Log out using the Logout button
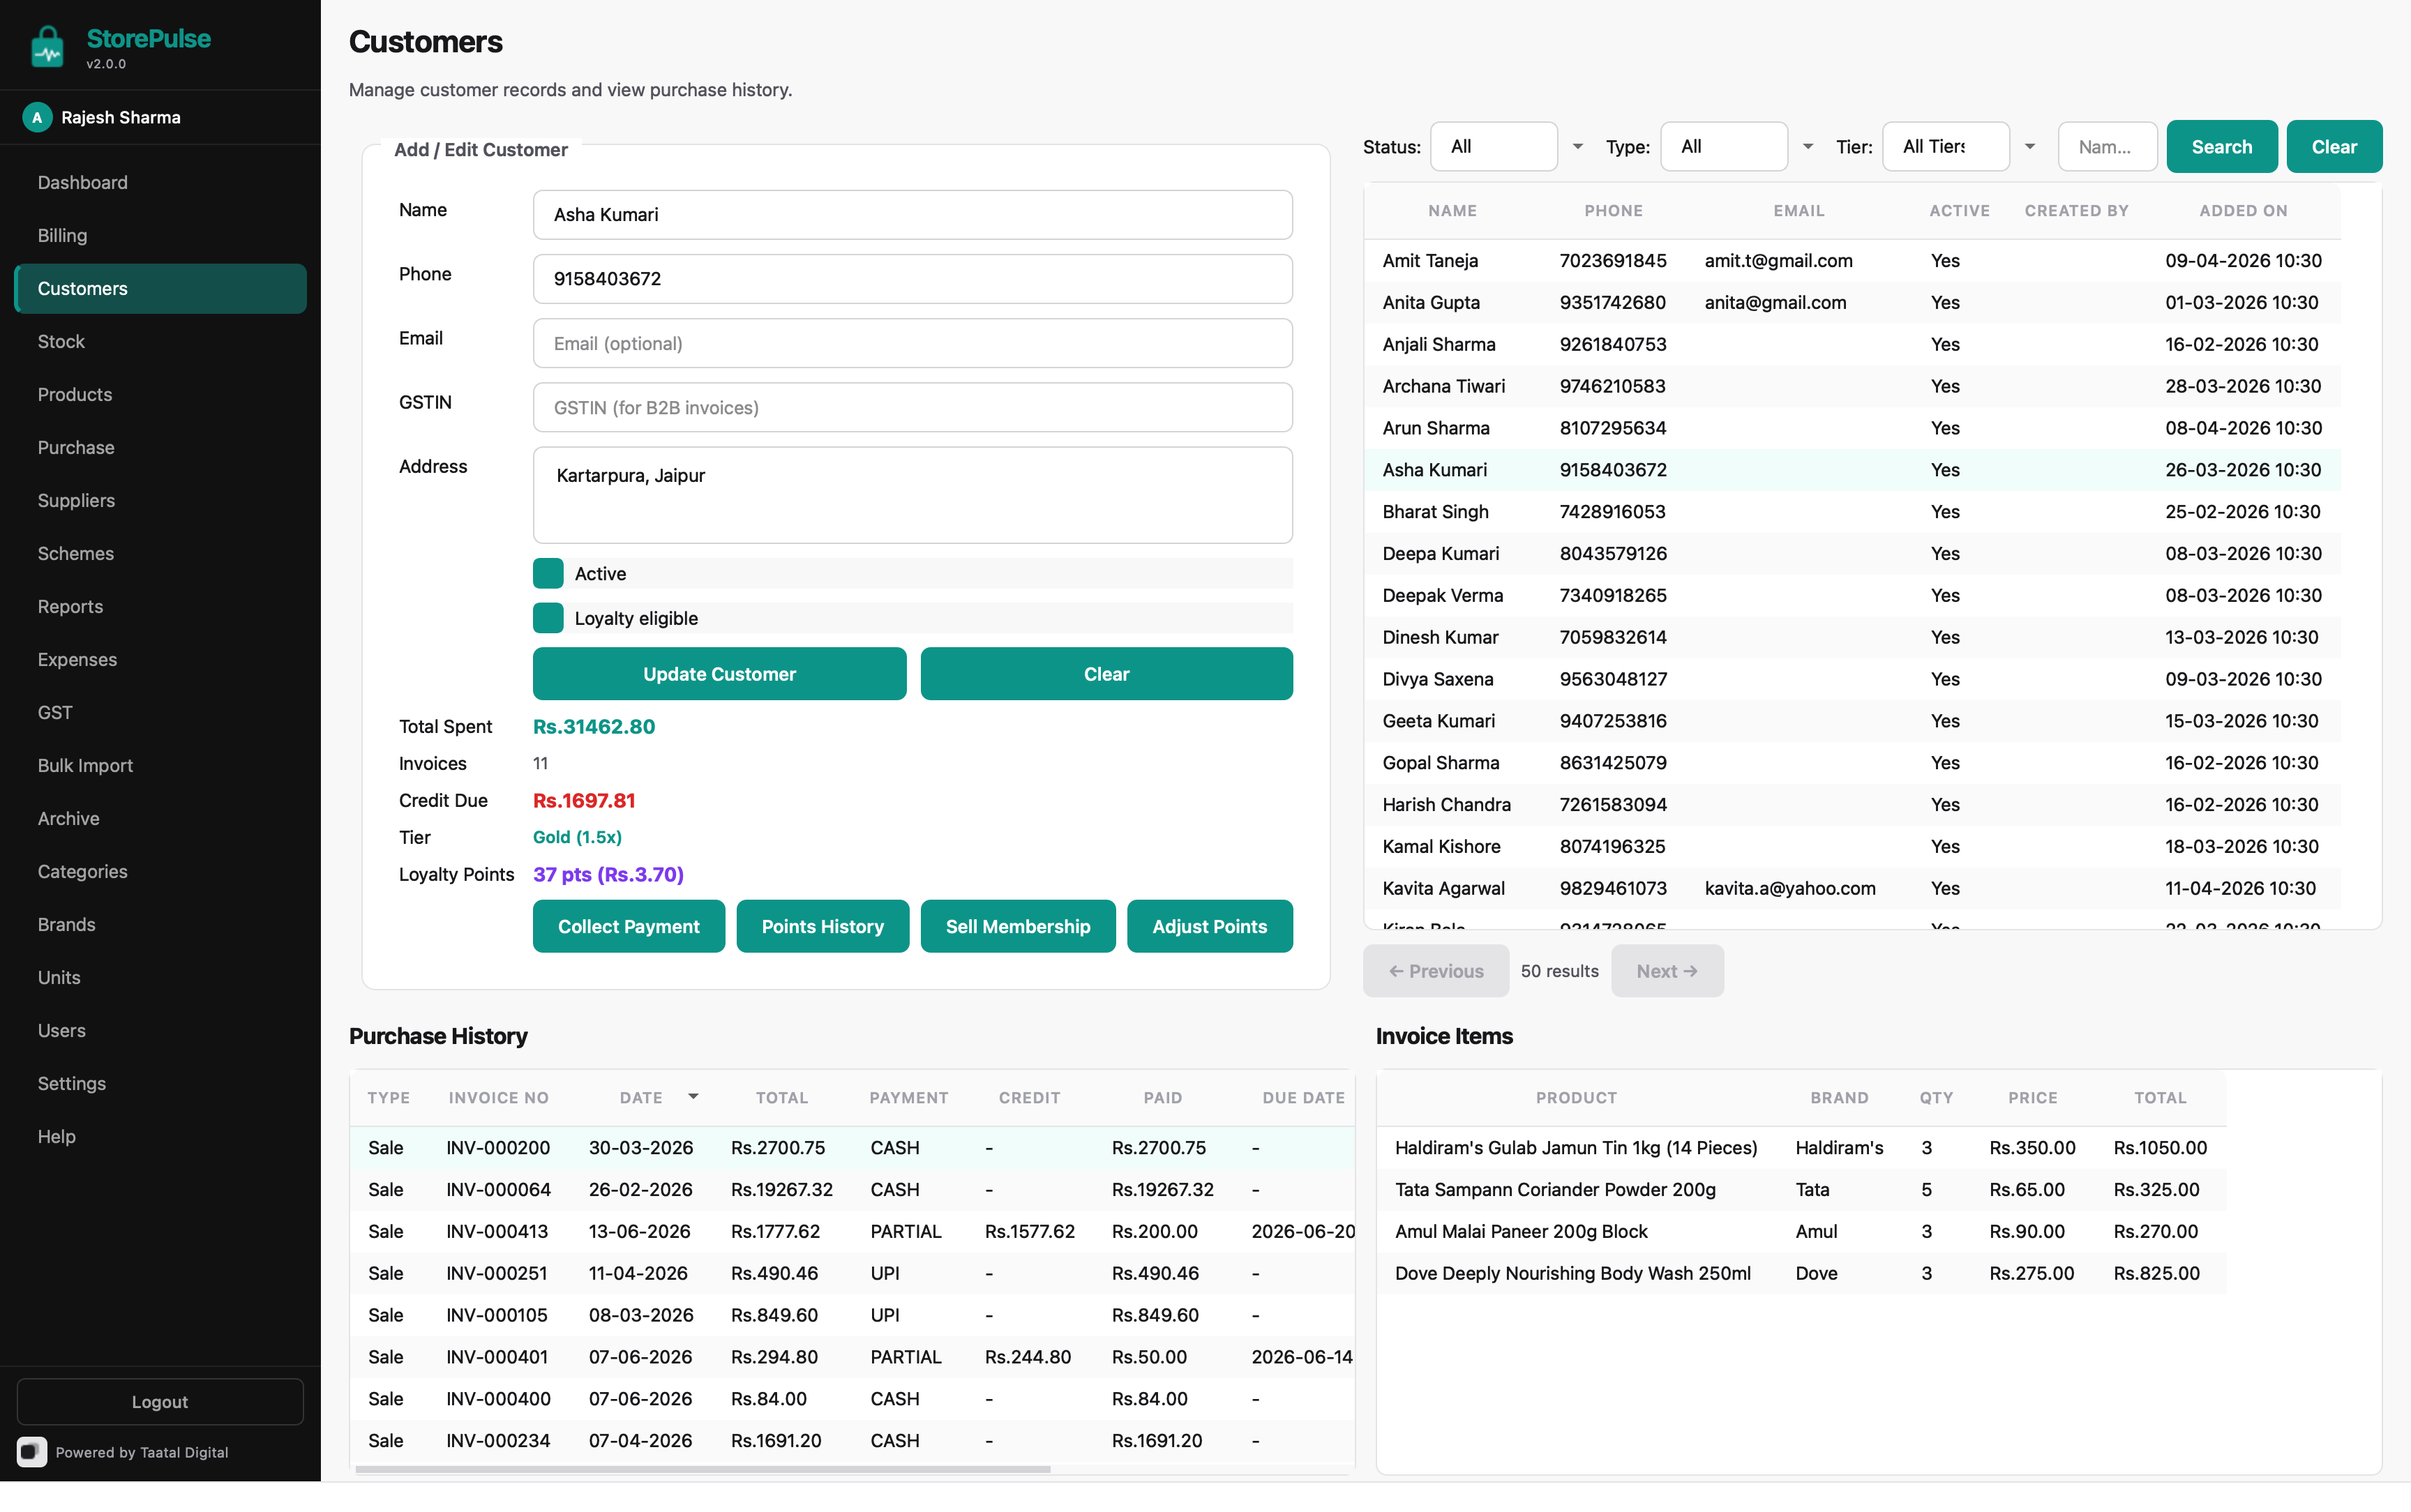 (160, 1401)
